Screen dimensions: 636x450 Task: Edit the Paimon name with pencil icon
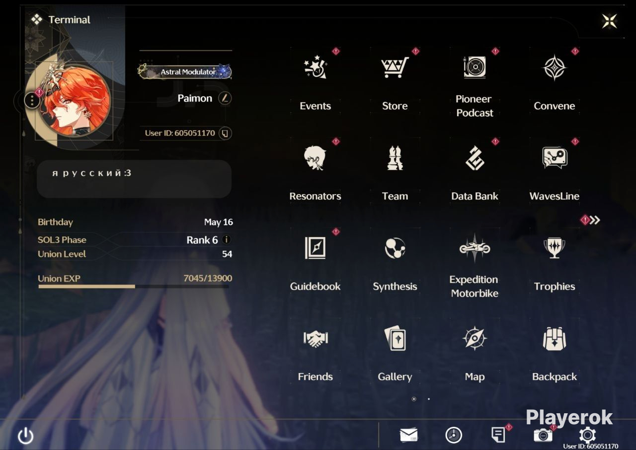[x=225, y=98]
